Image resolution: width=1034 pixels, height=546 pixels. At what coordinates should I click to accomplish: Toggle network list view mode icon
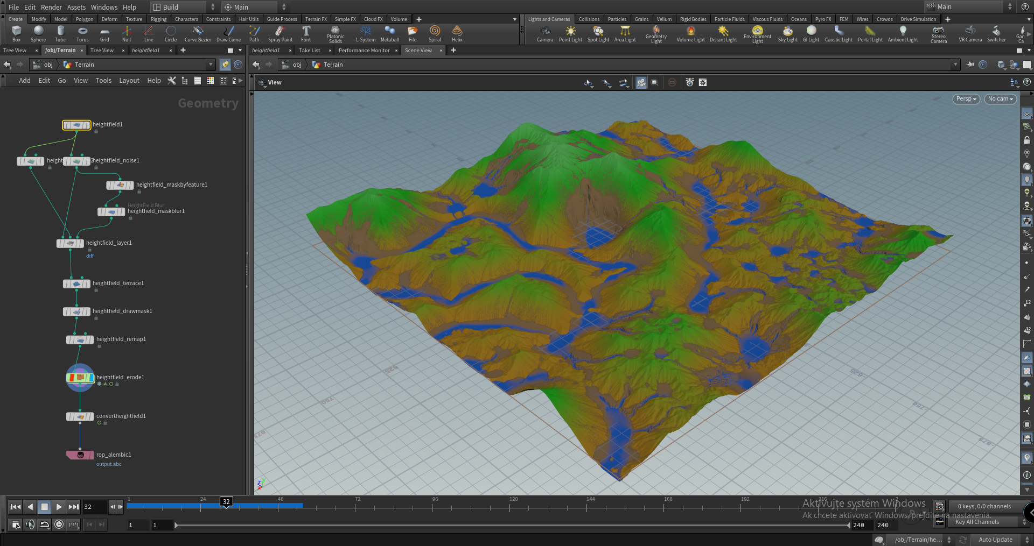pos(197,81)
